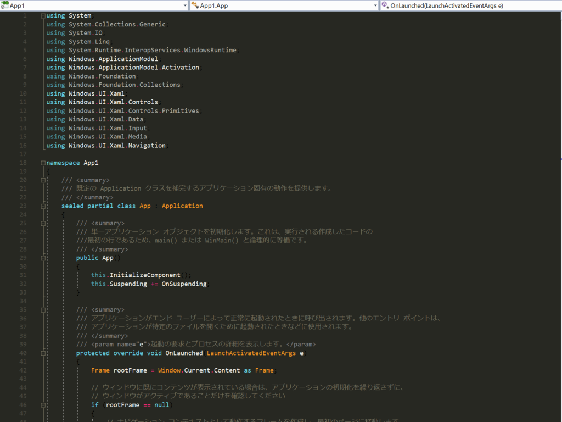Click 'InteropServices.WindowsRuntime' text

coord(180,50)
